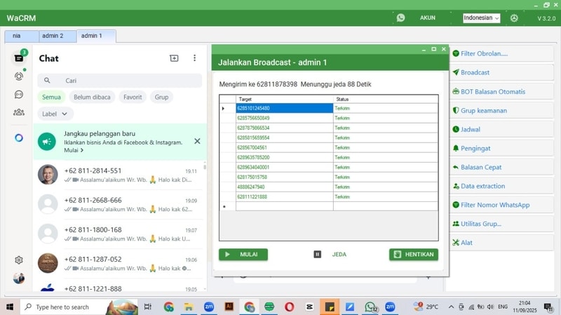Screen dimensions: 561x315
Task: Select the target cell 628111221888
Action: (285, 197)
